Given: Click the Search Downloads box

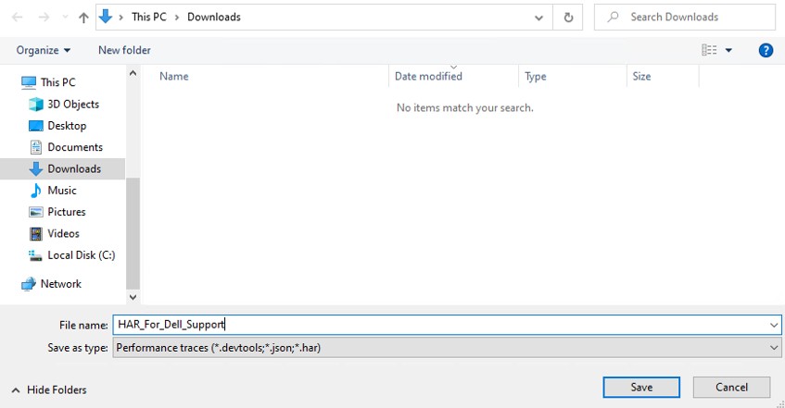Looking at the screenshot, I should [684, 17].
